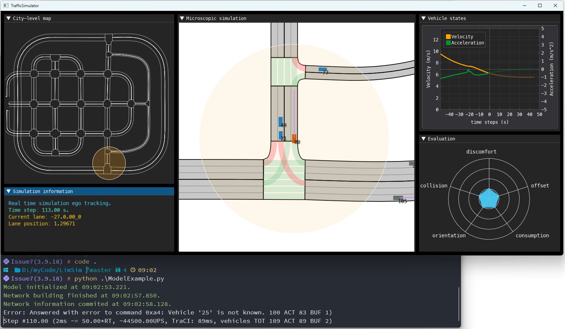Open the D:/myCode/LimSim path in the terminal
This screenshot has height=329, width=565.
pos(52,270)
